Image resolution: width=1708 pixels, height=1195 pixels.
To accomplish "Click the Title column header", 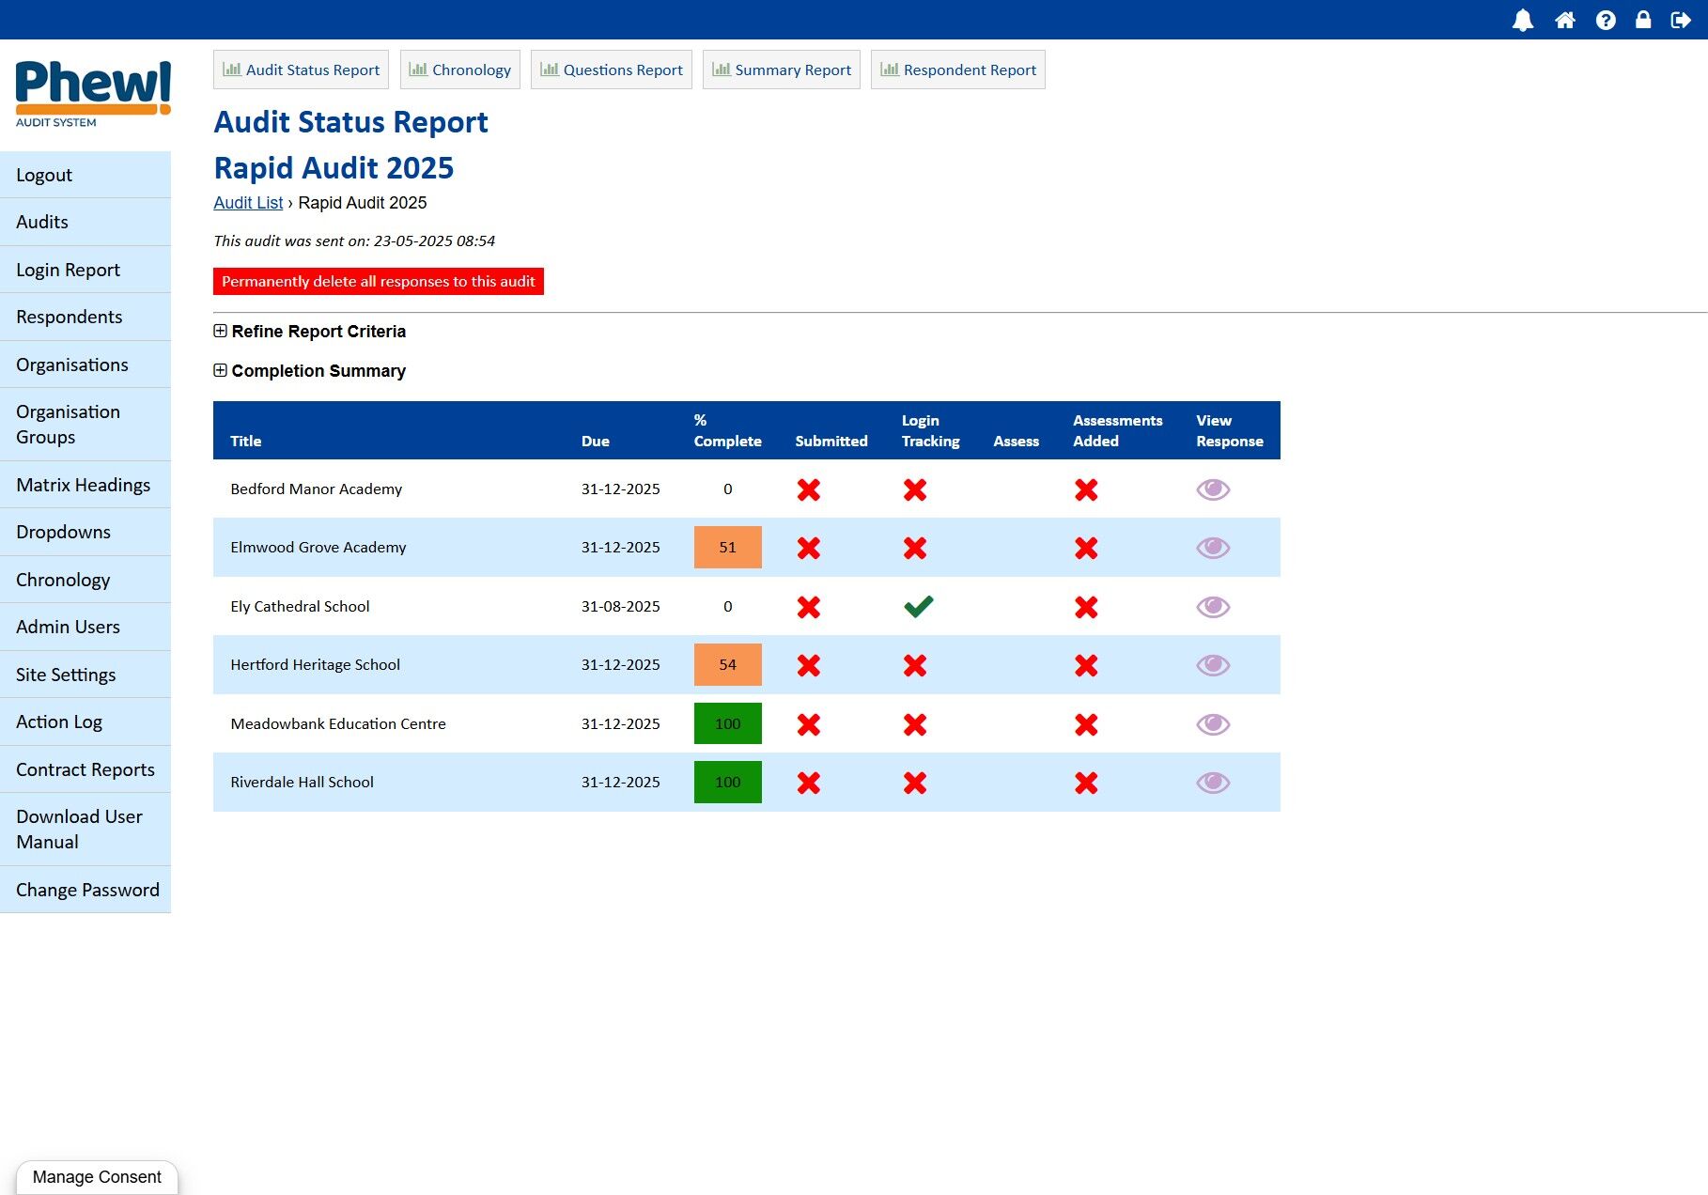I will tap(246, 442).
